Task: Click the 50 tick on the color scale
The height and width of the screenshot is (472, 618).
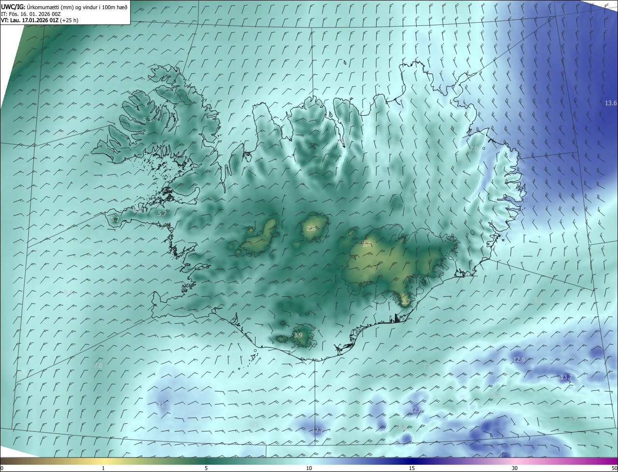Action: (614, 468)
